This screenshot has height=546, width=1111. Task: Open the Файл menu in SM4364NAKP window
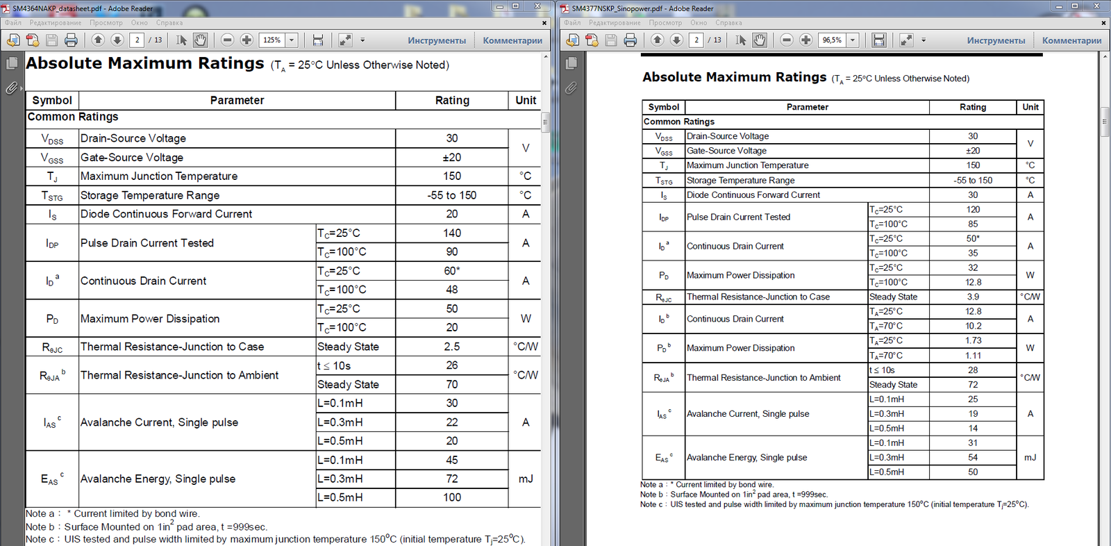[x=13, y=23]
